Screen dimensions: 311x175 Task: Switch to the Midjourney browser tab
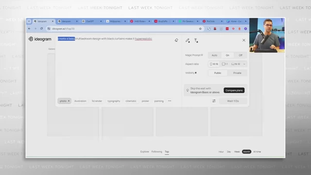[115, 21]
